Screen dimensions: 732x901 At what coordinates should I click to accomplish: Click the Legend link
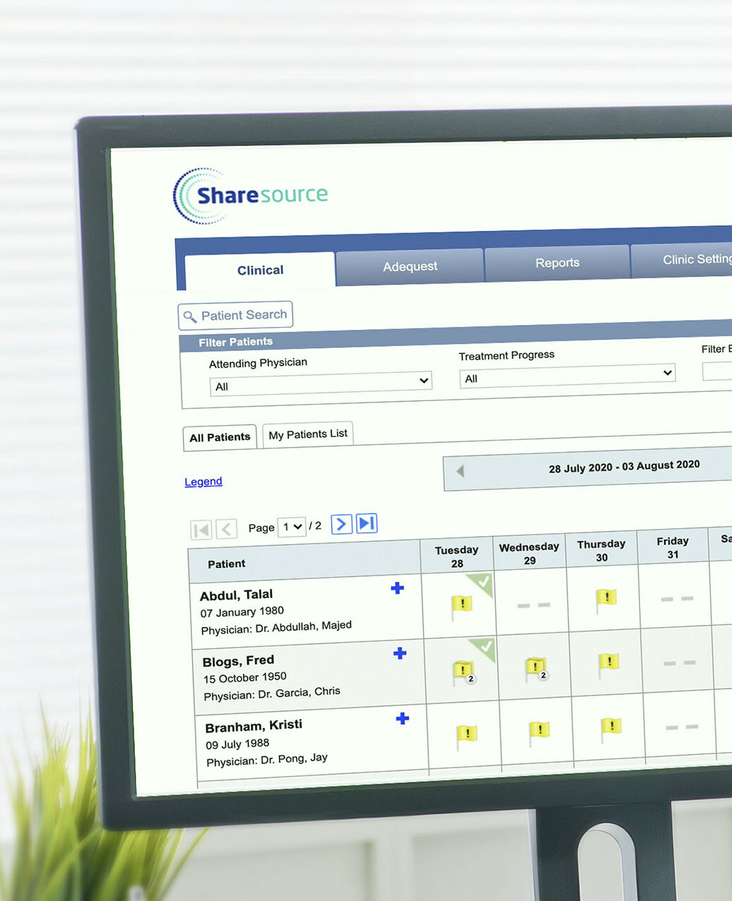203,482
